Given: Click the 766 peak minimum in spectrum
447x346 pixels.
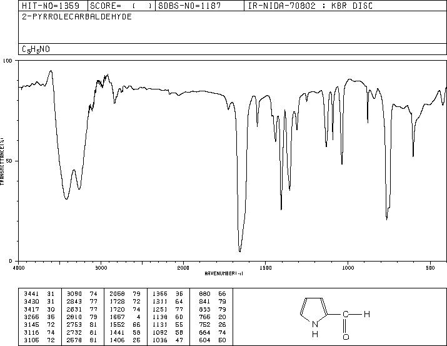Looking at the screenshot, I should pos(386,219).
